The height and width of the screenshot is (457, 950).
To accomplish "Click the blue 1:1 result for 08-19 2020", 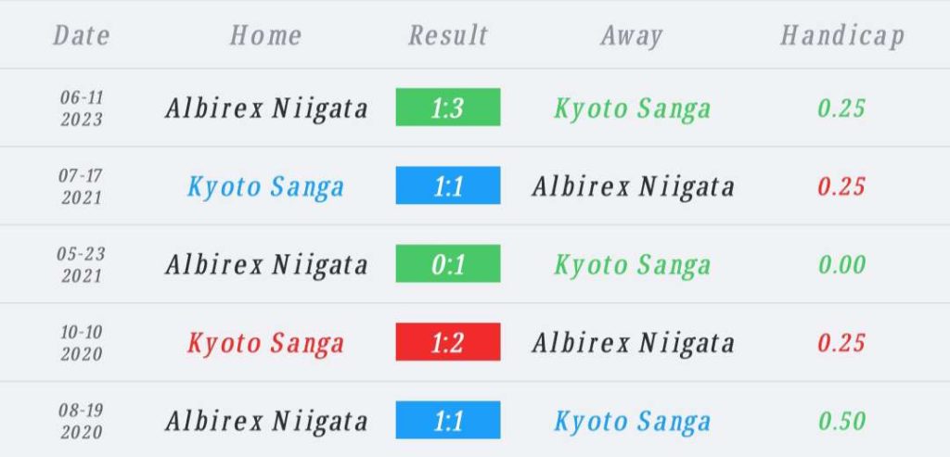I will coord(448,420).
